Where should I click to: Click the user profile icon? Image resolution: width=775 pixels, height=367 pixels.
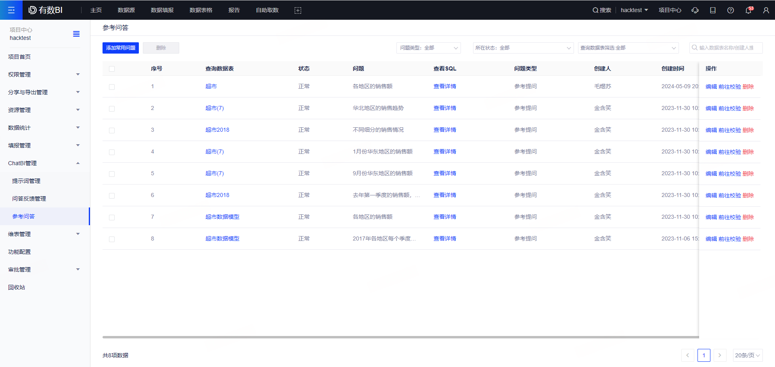[x=766, y=10]
